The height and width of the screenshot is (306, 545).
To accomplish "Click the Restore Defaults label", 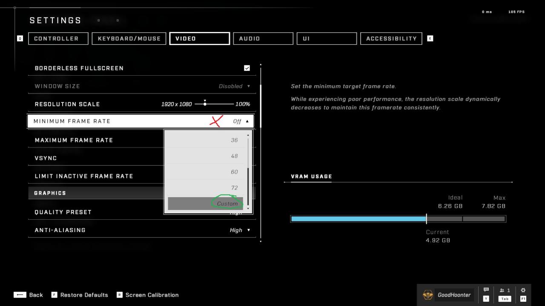I will click(x=84, y=295).
